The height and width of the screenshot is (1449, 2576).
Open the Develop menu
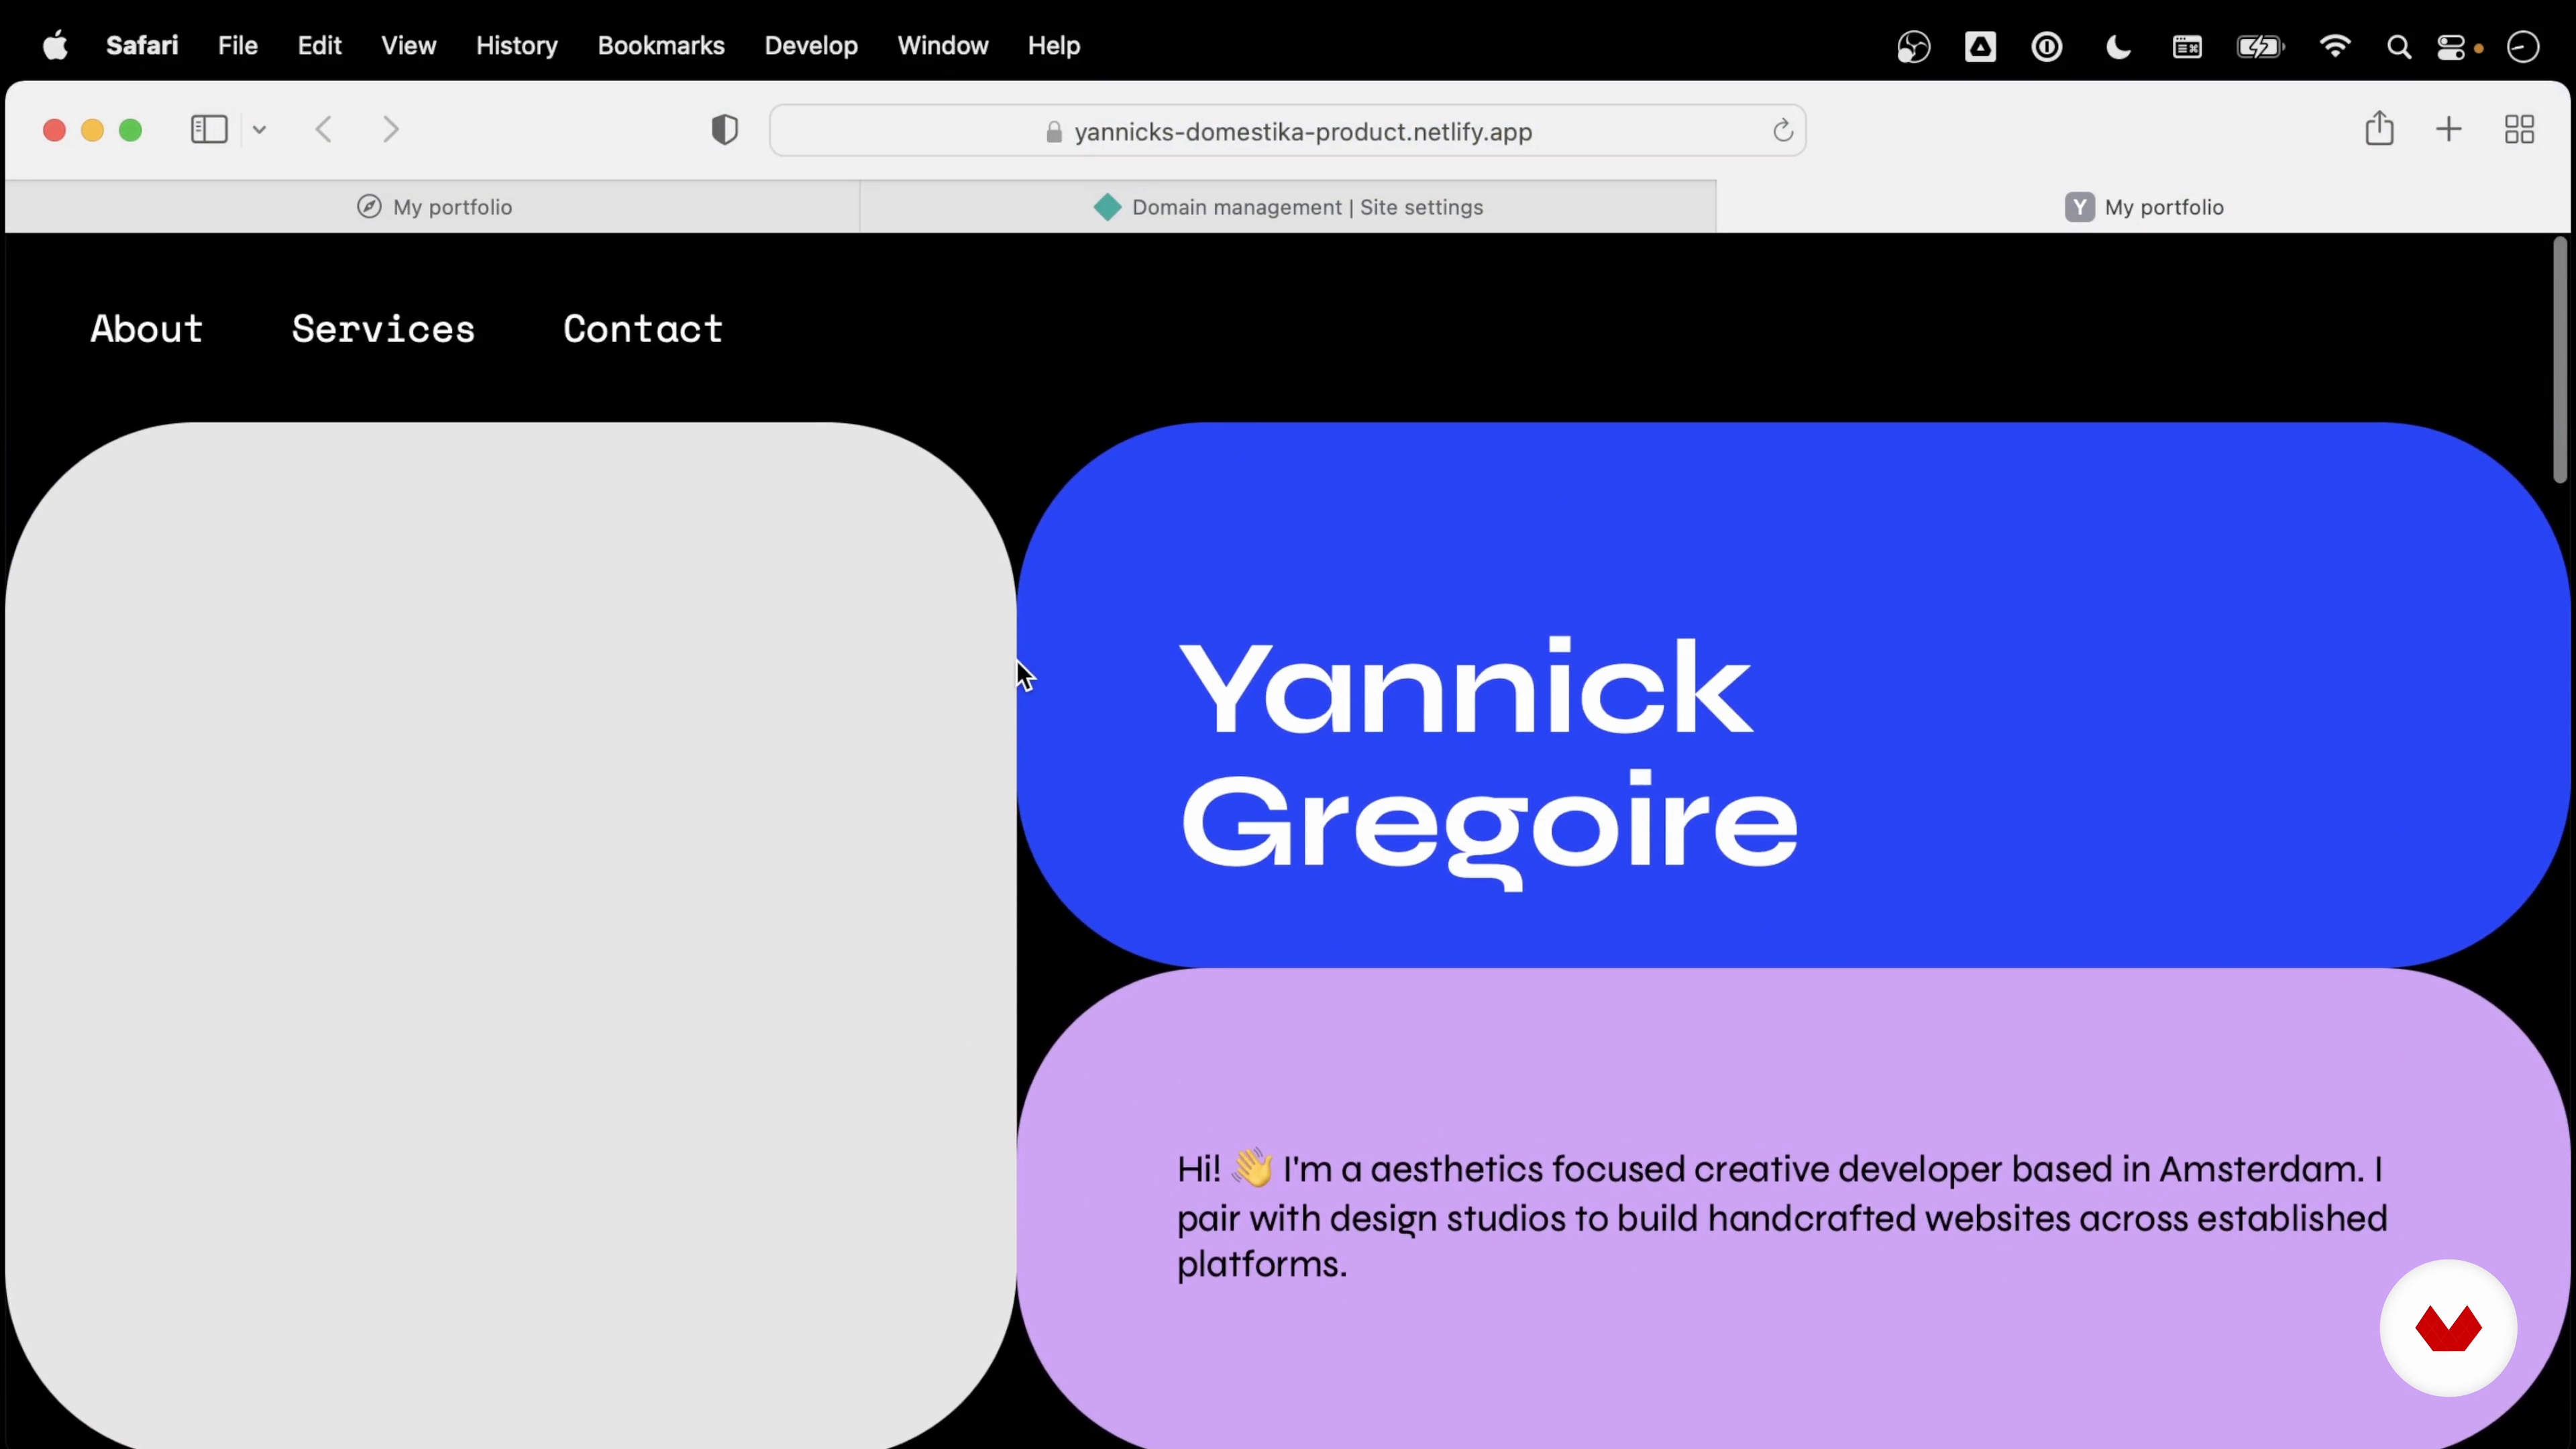[x=811, y=46]
